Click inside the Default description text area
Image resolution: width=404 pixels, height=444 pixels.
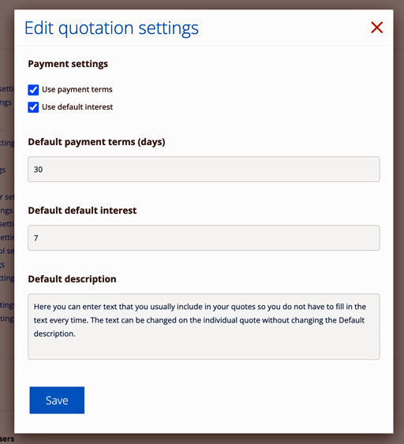[x=204, y=326]
